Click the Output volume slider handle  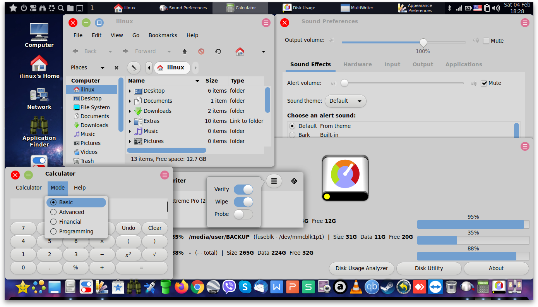(x=423, y=42)
